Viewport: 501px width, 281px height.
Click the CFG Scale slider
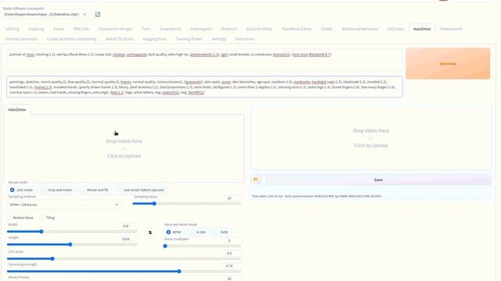(x=124, y=258)
